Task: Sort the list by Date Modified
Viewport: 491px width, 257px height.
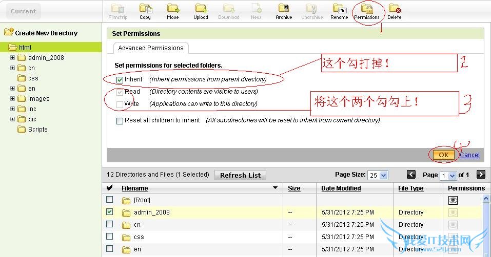Action: point(341,188)
